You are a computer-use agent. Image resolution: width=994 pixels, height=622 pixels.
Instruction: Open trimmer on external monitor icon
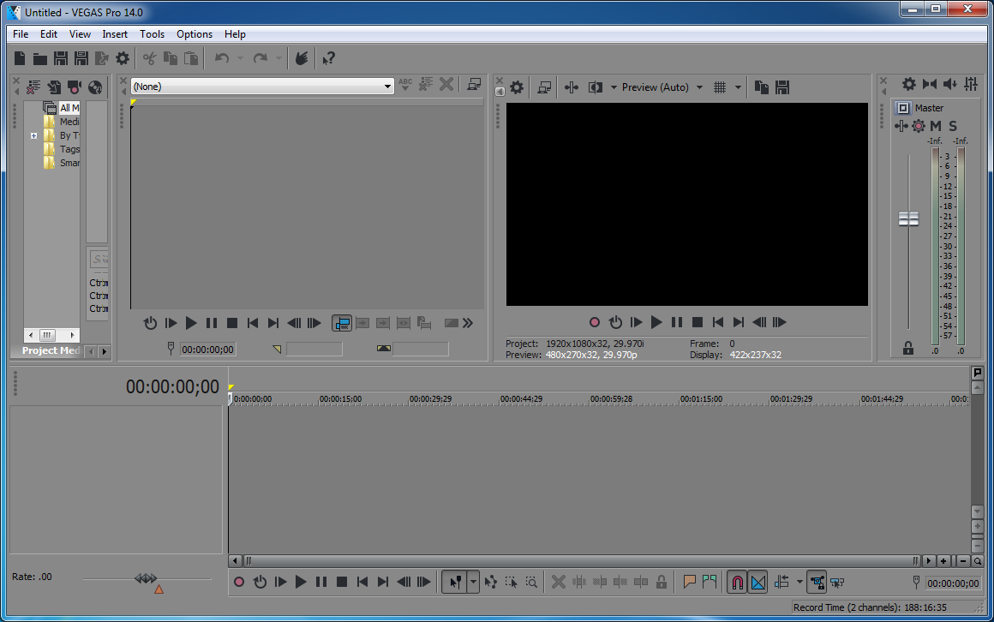point(474,84)
